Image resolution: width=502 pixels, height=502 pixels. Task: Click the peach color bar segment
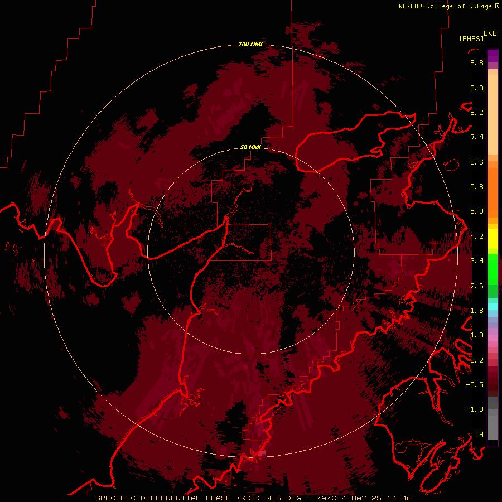[493, 114]
